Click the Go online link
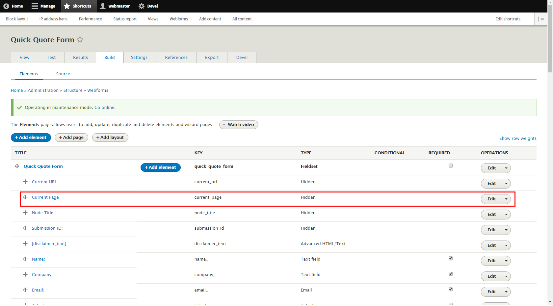553x306 pixels. pyautogui.click(x=104, y=107)
